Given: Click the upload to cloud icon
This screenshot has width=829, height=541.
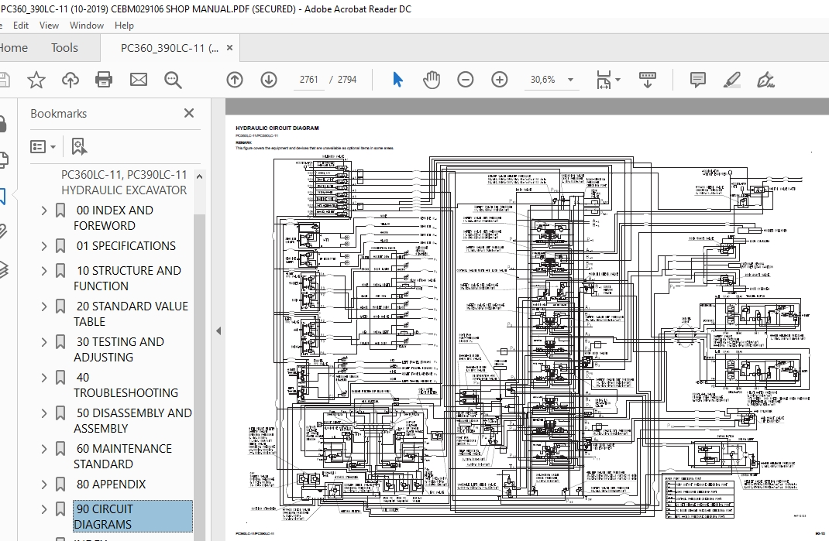Looking at the screenshot, I should point(71,80).
